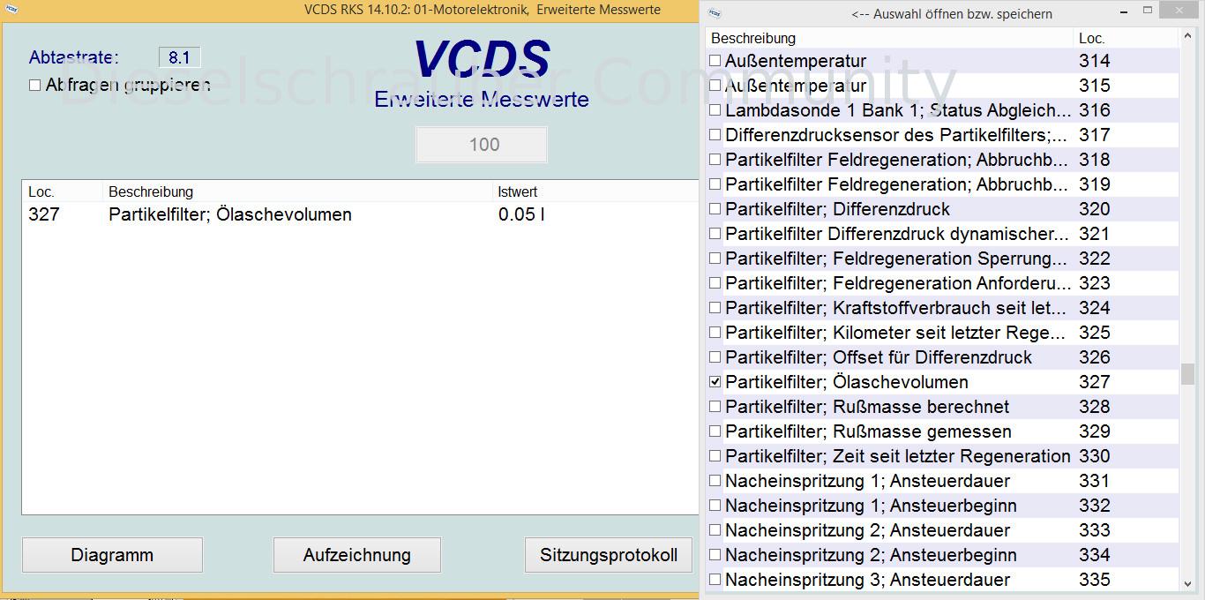Click the Istwert column header
The width and height of the screenshot is (1205, 600).
(x=518, y=191)
